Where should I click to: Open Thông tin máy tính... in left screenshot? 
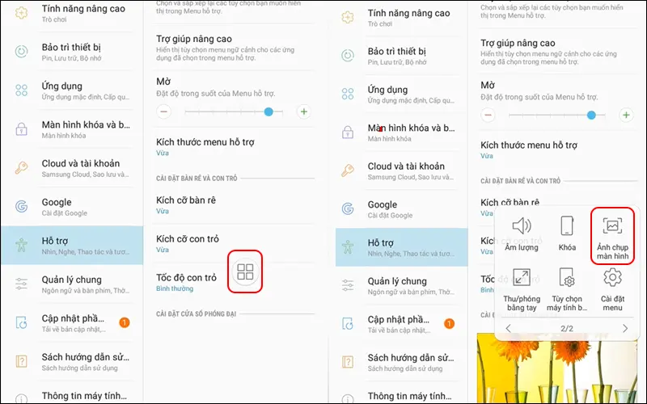point(72,395)
